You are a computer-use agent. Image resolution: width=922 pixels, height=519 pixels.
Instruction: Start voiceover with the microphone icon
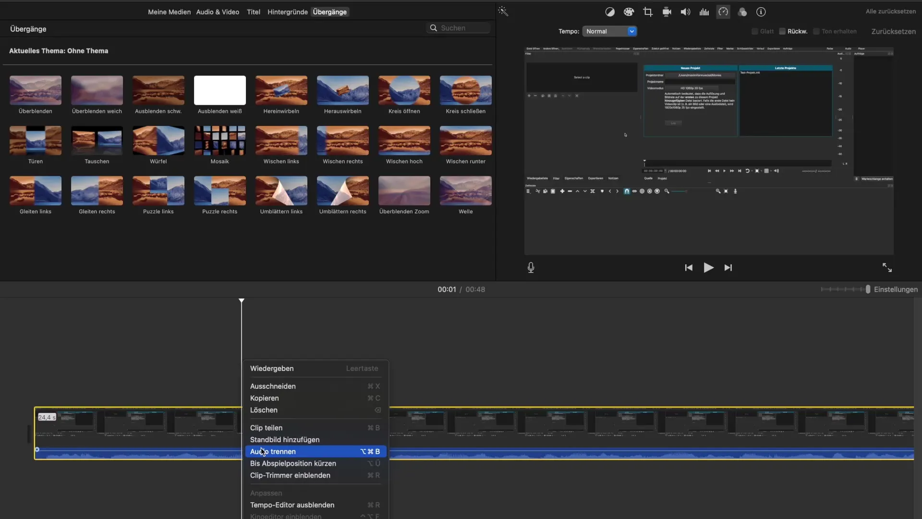[531, 268]
